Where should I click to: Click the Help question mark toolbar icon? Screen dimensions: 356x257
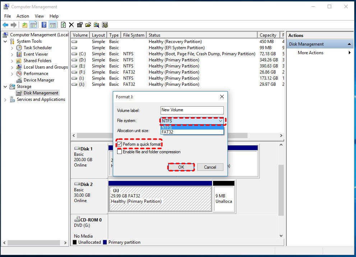[x=44, y=24]
